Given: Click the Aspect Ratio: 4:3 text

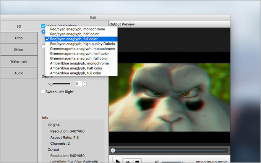Looking at the screenshot, I should 65,137.
